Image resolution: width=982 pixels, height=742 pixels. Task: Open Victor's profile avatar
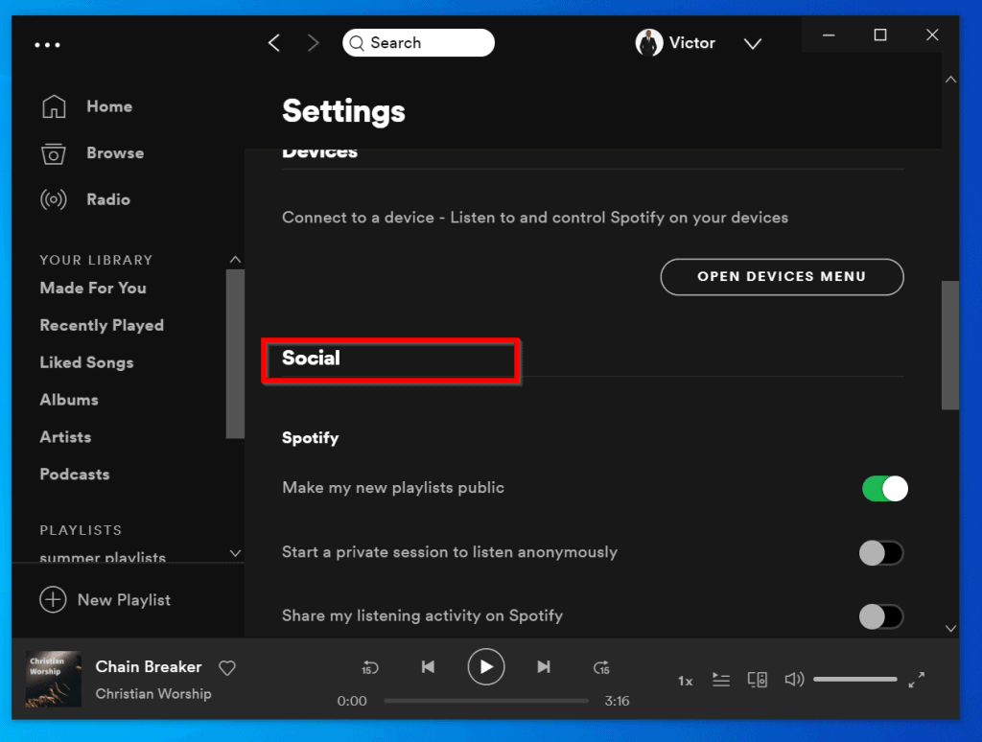pos(649,42)
